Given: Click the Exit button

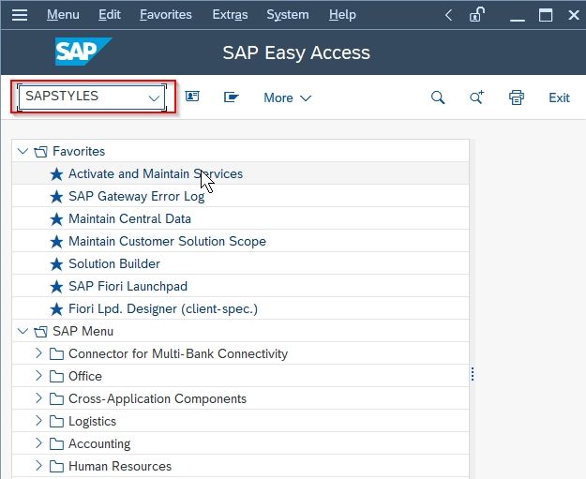Looking at the screenshot, I should tap(559, 97).
